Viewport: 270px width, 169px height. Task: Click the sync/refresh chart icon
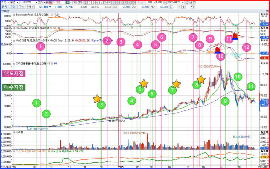click(192, 7)
